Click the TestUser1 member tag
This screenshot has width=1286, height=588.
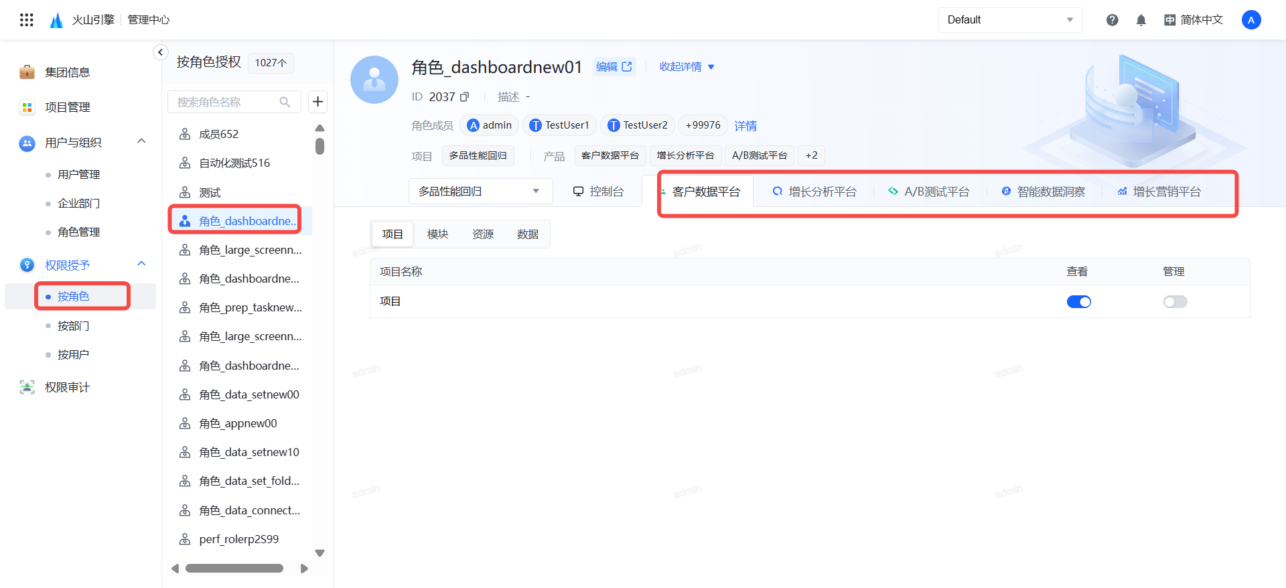click(x=560, y=125)
